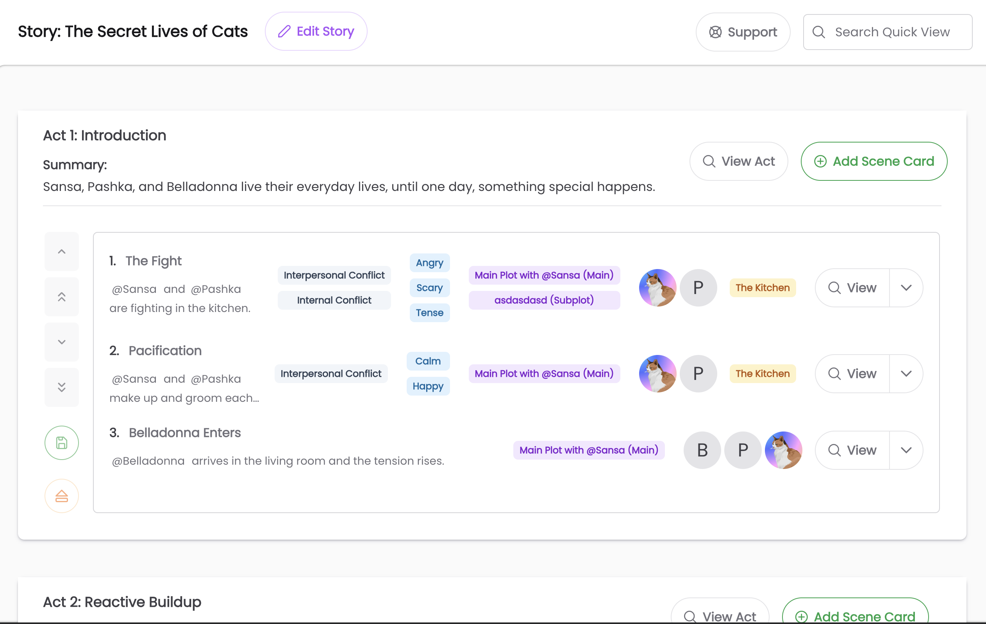View The Fight scene card

tap(852, 288)
